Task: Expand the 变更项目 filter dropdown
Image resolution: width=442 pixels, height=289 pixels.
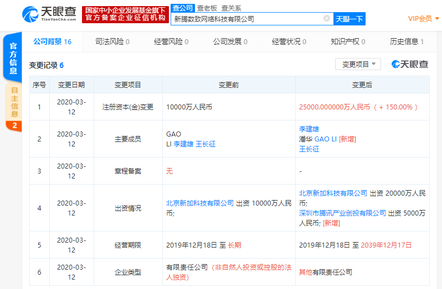Action: tap(358, 65)
